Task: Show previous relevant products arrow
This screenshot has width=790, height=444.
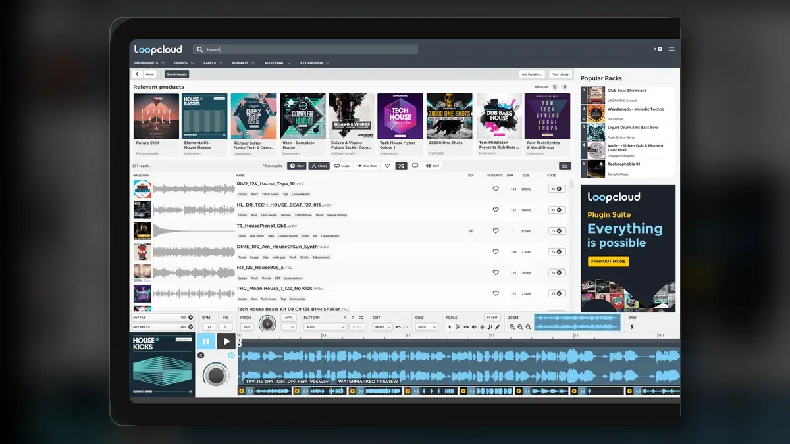Action: [x=555, y=87]
